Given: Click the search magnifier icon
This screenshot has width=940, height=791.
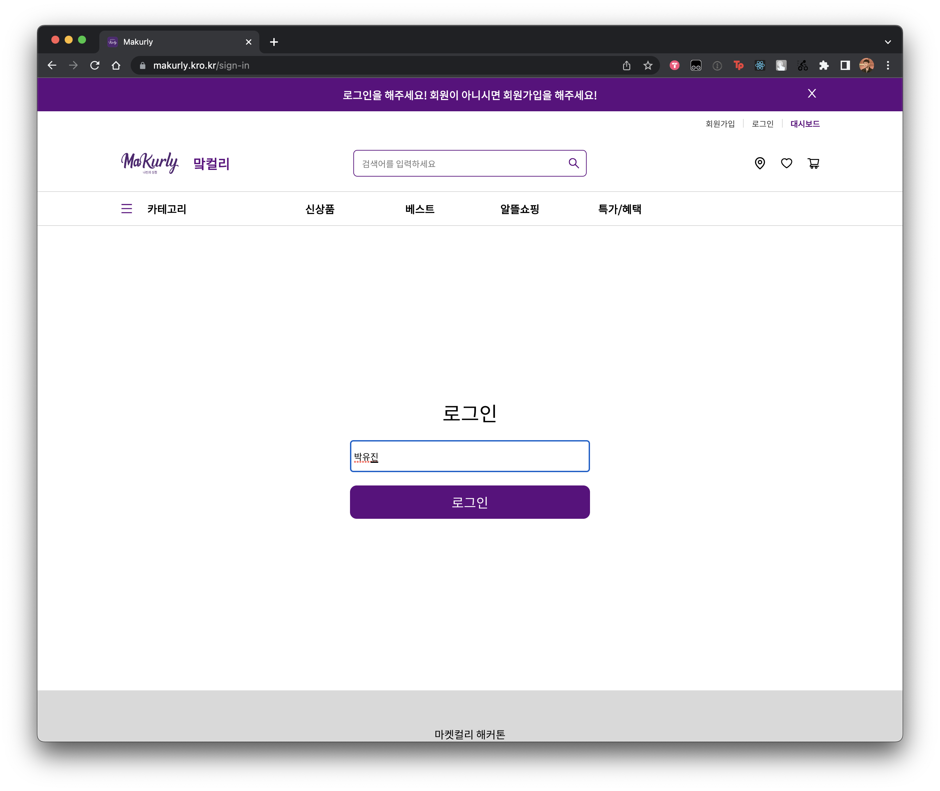Looking at the screenshot, I should click(573, 163).
